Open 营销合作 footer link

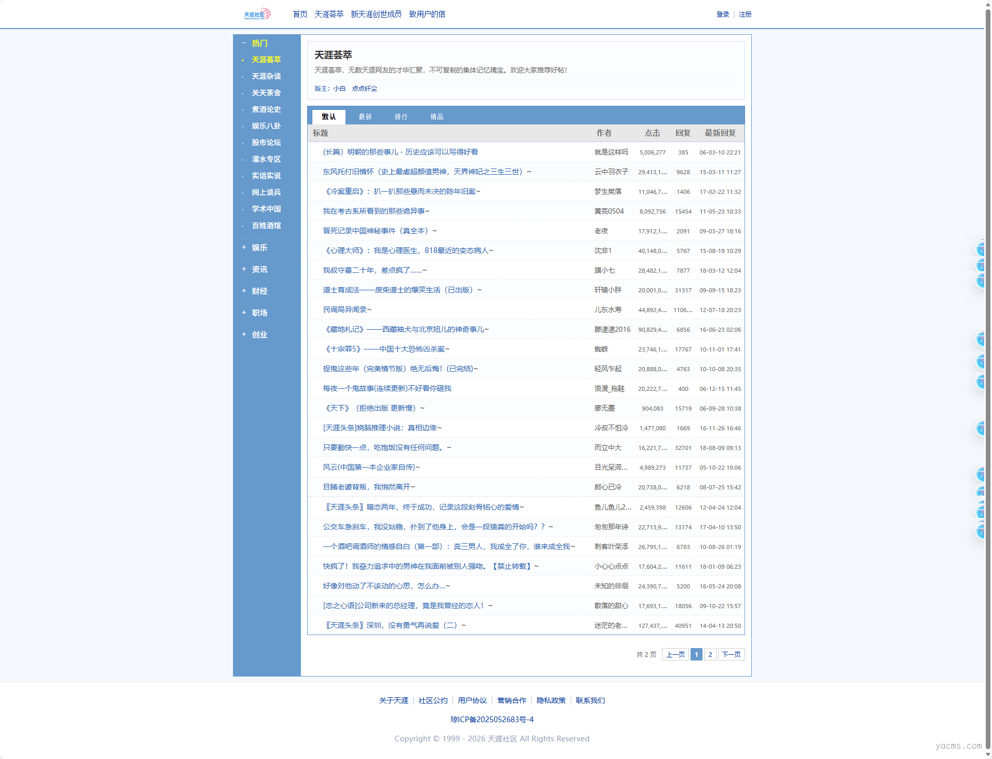click(512, 700)
